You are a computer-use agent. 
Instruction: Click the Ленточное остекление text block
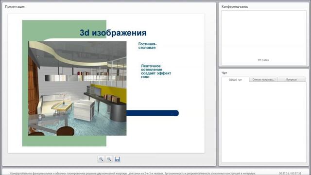(x=156, y=71)
